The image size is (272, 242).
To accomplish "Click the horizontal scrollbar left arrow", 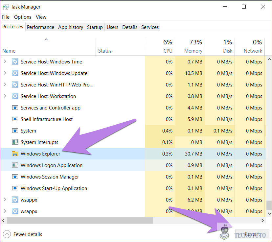I will click(3, 221).
